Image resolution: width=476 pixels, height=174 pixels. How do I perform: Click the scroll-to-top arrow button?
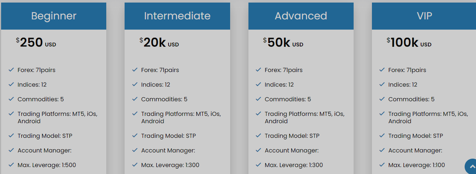(x=471, y=167)
